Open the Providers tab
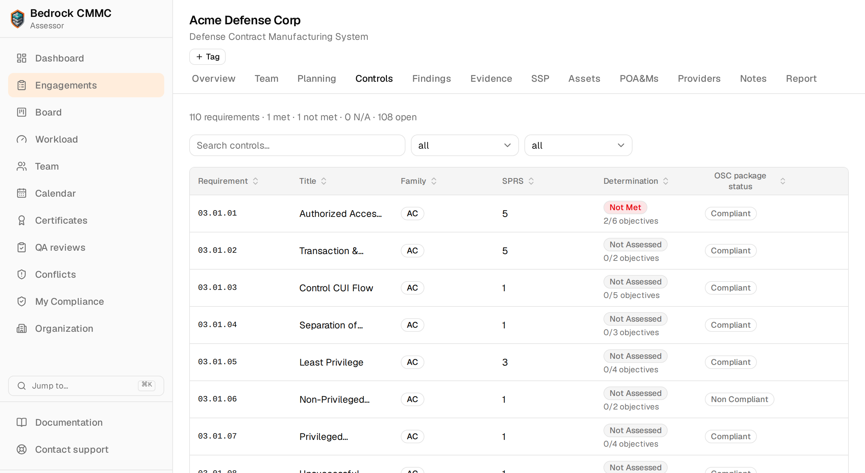The height and width of the screenshot is (473, 865). (699, 78)
